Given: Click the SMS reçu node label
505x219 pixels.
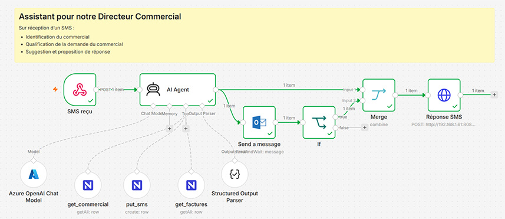Looking at the screenshot, I should 80,112.
